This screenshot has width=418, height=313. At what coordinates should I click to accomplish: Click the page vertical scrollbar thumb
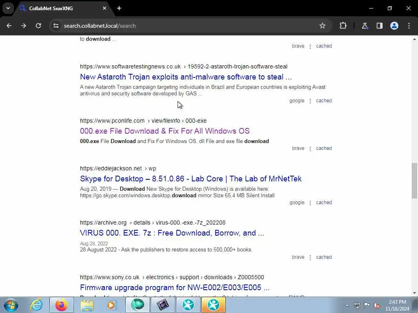[414, 181]
